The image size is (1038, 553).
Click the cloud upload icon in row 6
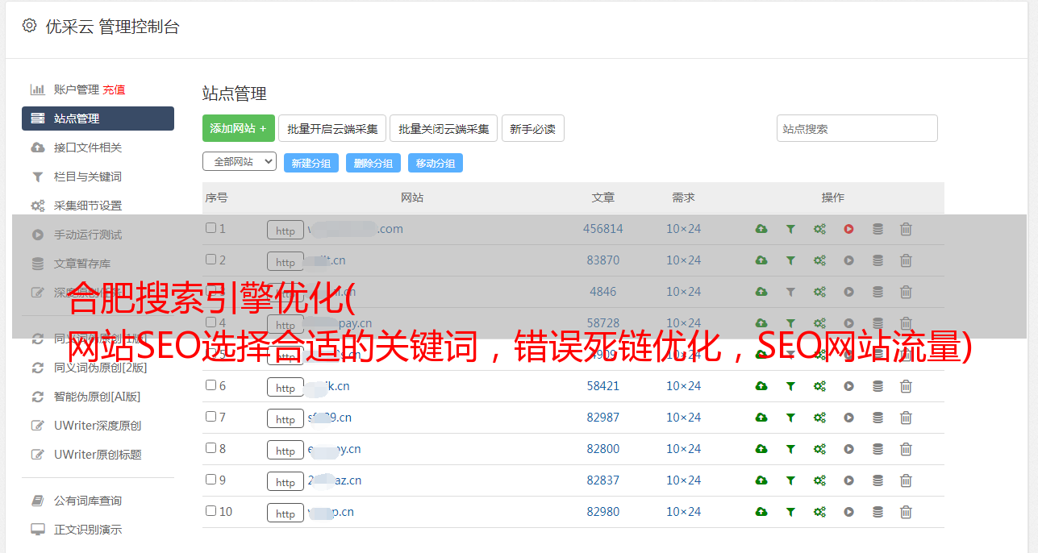761,386
